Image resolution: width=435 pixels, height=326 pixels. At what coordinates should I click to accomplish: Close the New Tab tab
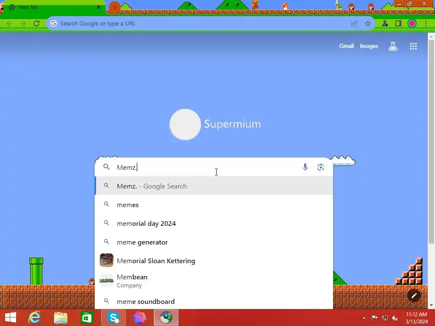(x=99, y=7)
